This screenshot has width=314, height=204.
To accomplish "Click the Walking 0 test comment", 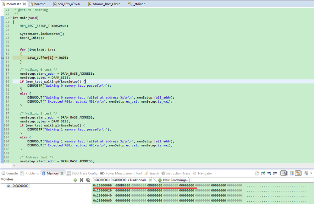I will [38, 70].
